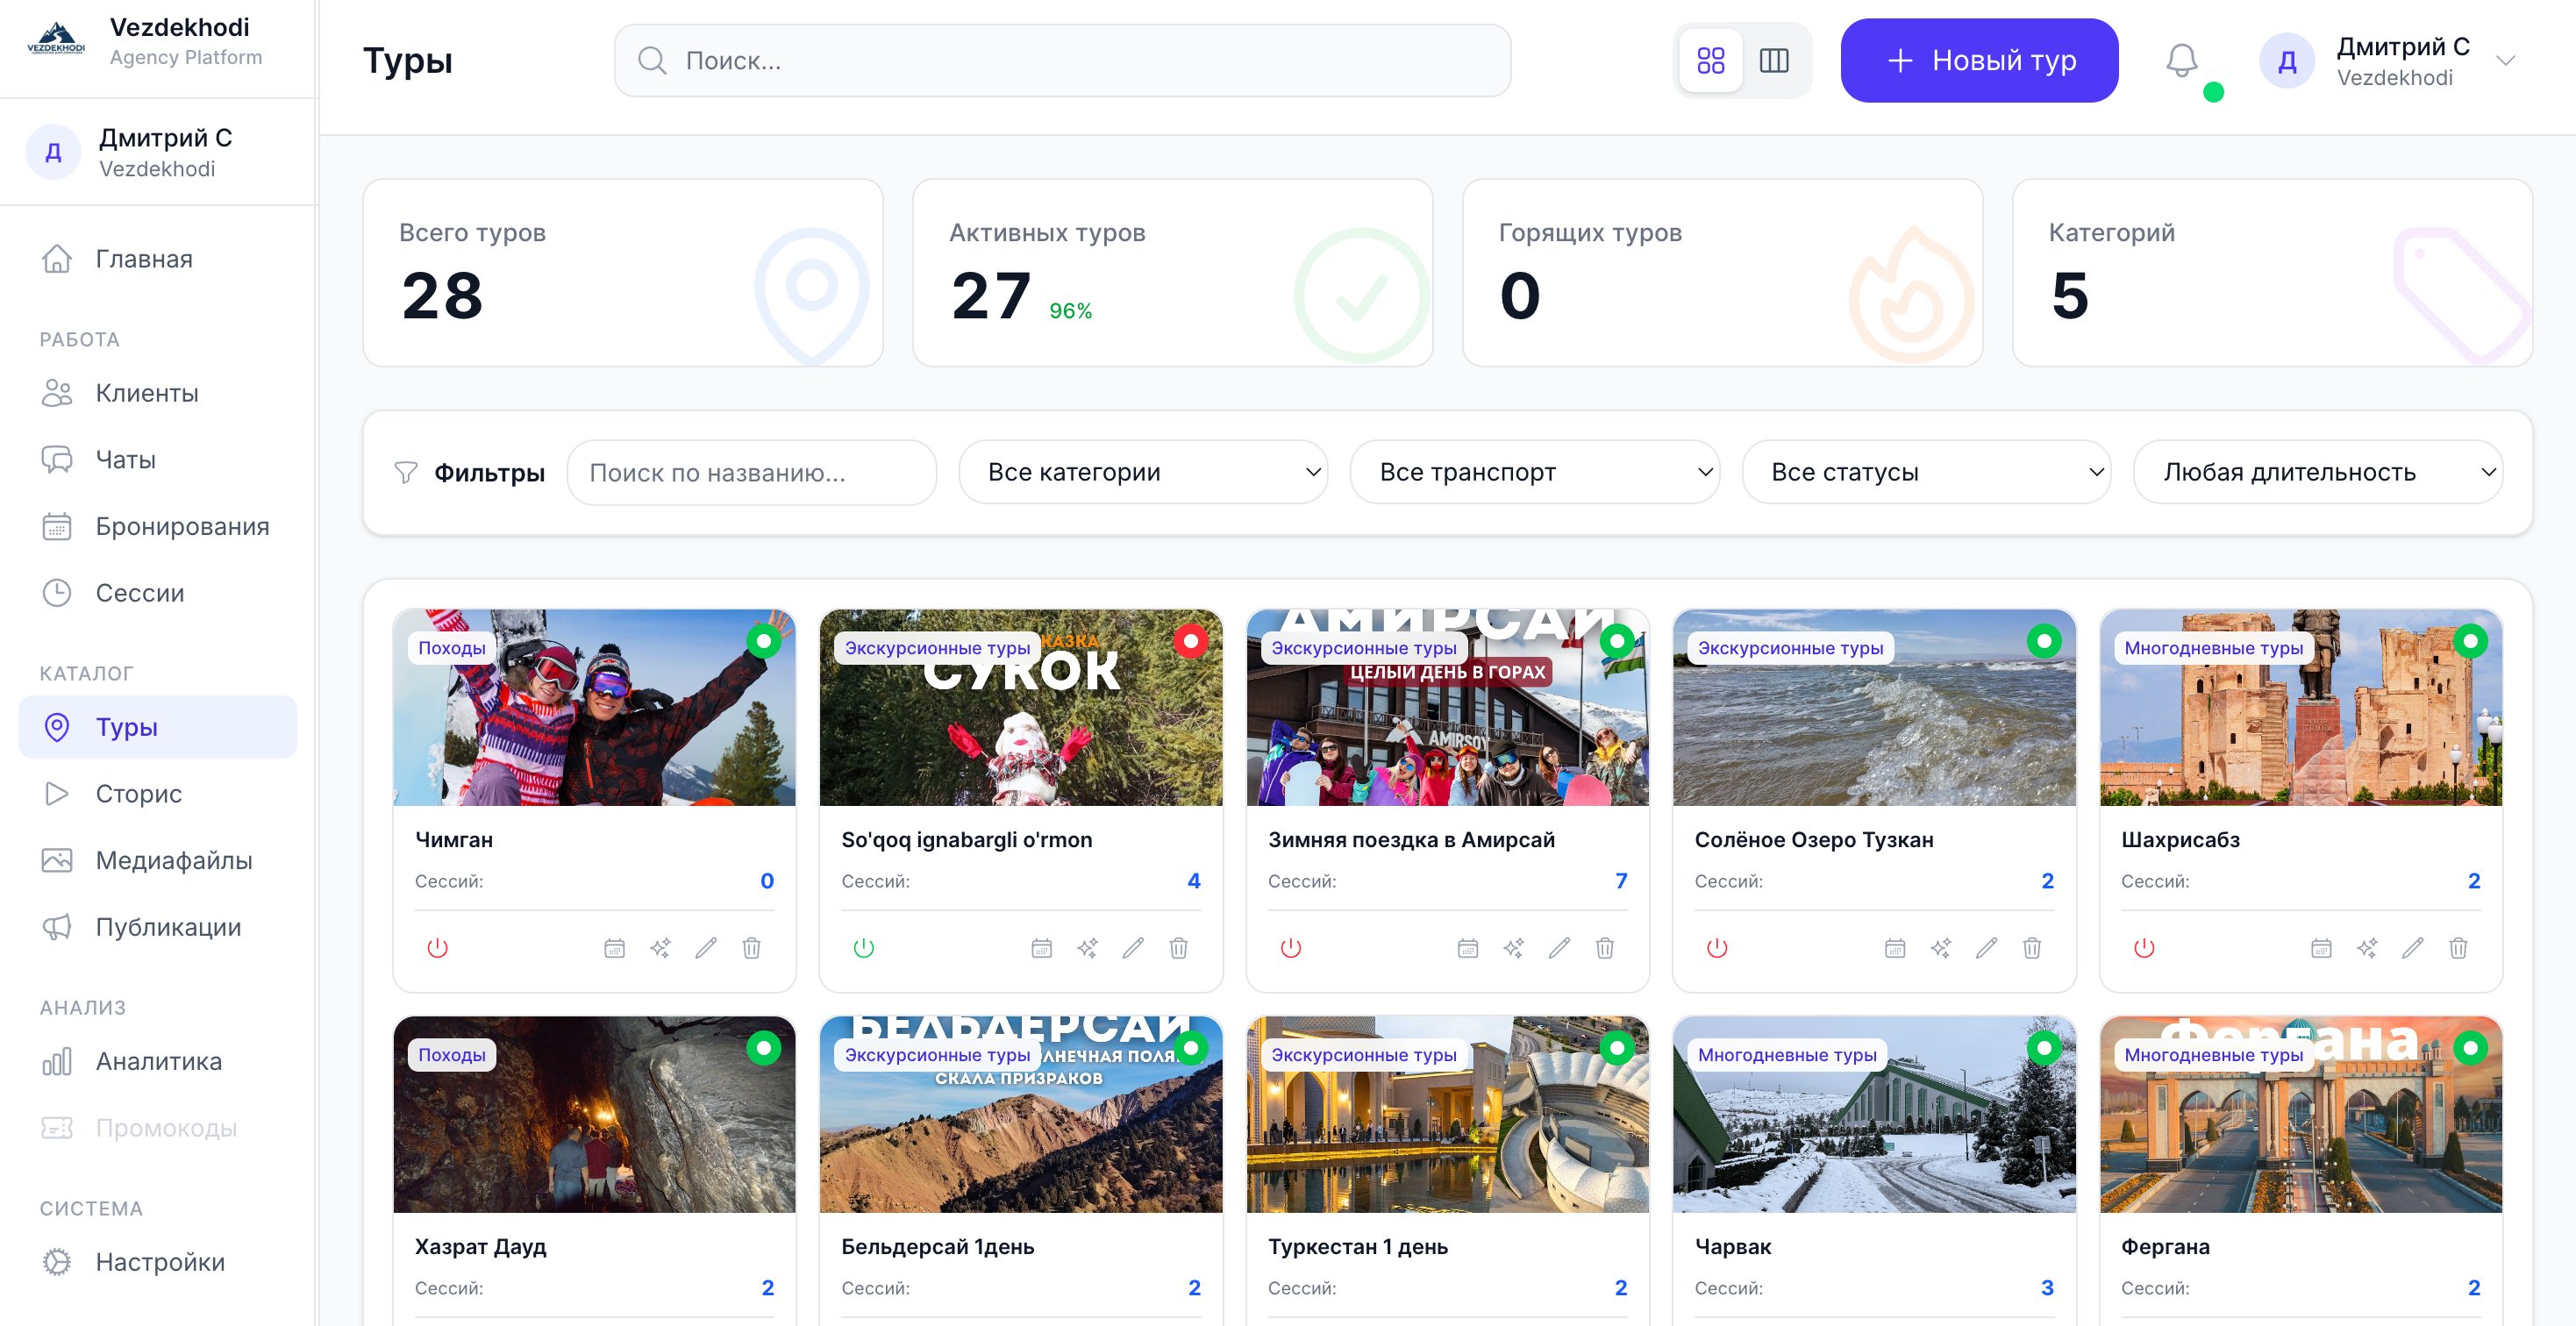The width and height of the screenshot is (2576, 1326).
Task: Open Чаты in the sidebar
Action: point(158,460)
